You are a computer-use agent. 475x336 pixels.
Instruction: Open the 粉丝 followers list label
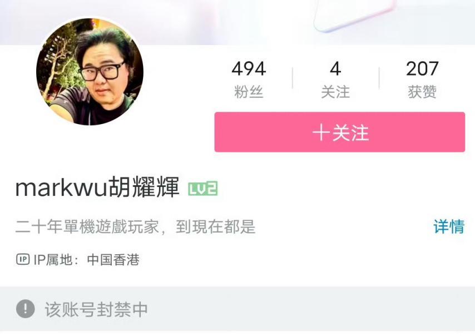pos(249,92)
